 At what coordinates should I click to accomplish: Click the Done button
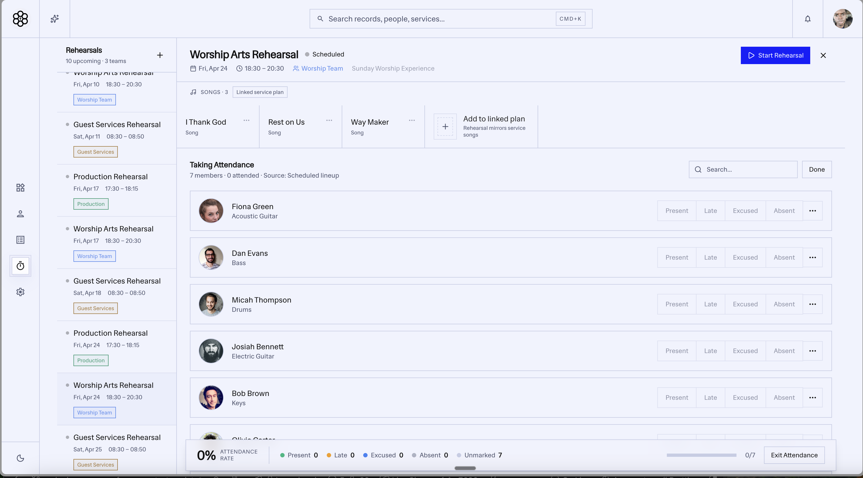pyautogui.click(x=816, y=169)
